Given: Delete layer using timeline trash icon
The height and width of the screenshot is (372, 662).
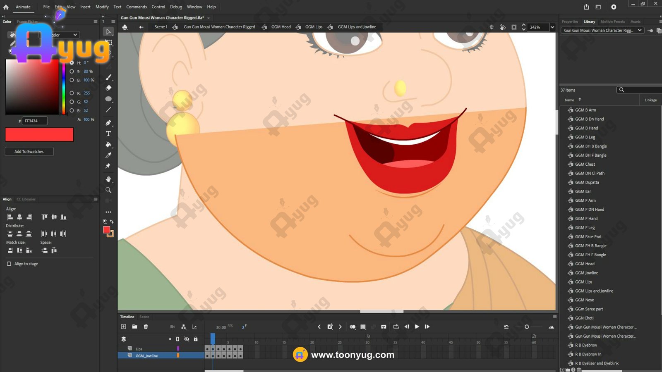Looking at the screenshot, I should [x=146, y=327].
